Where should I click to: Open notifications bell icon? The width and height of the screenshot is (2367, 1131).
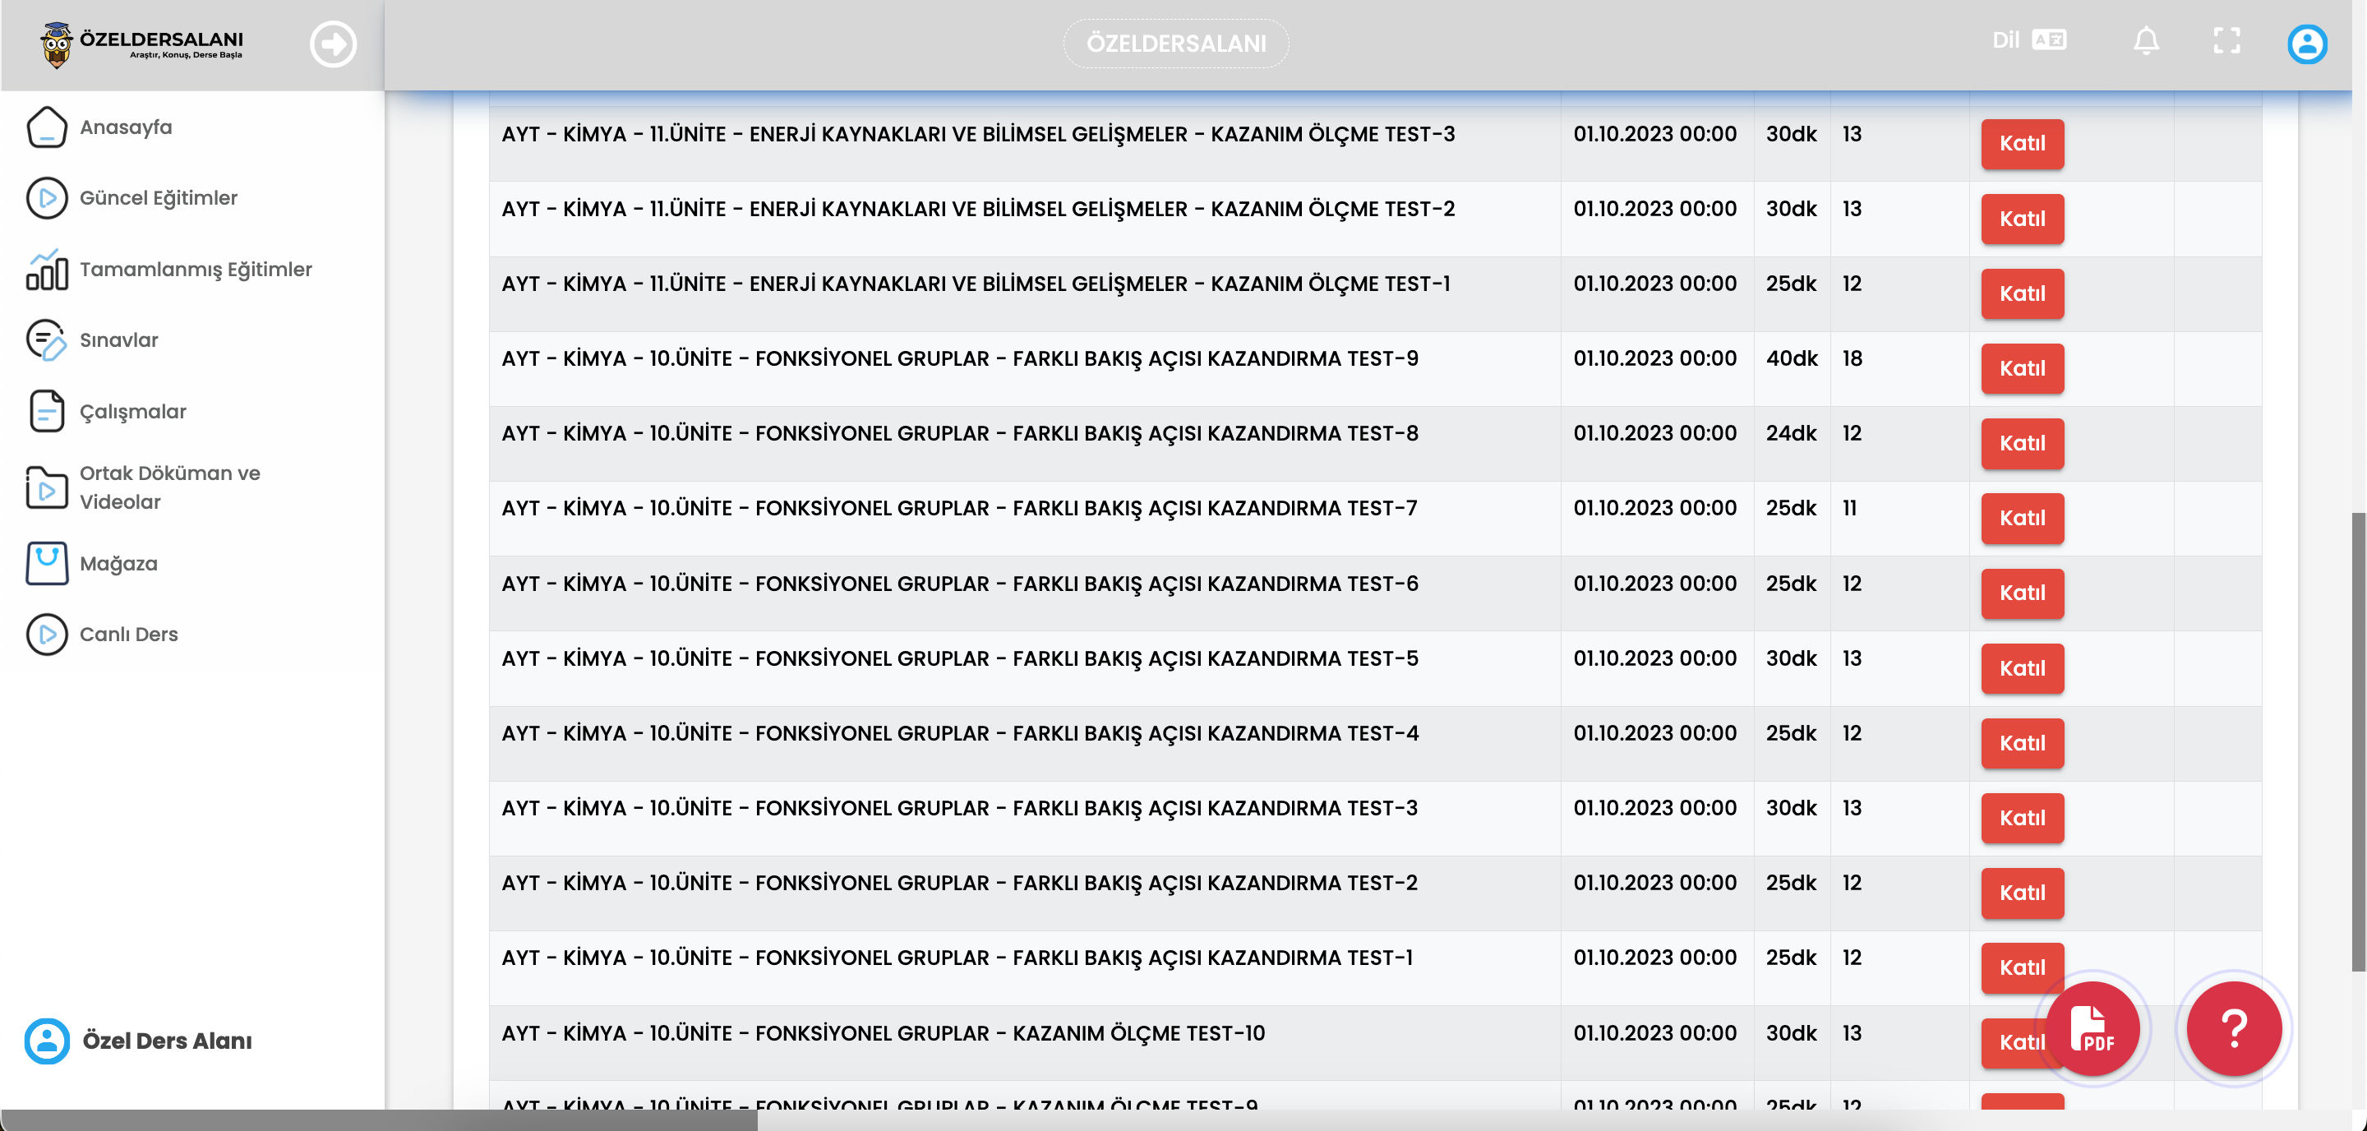2146,41
